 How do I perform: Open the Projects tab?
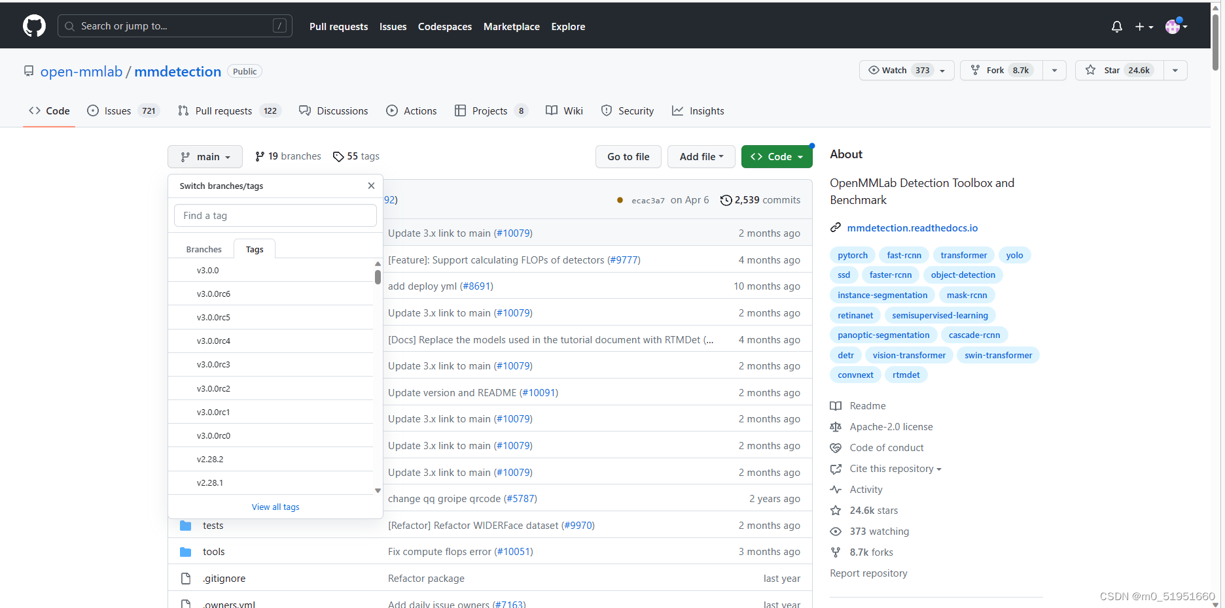click(x=491, y=111)
